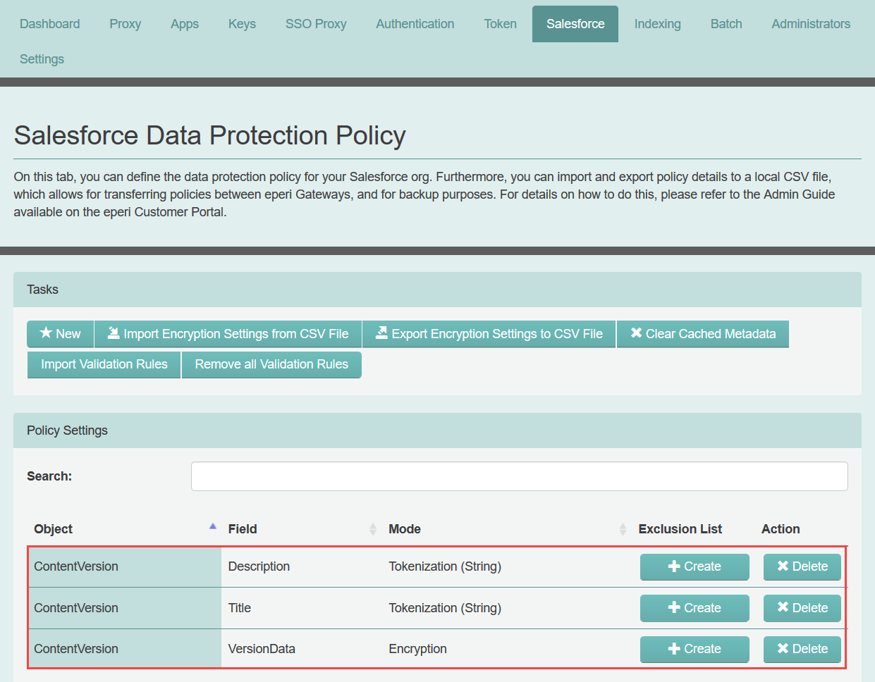875x682 pixels.
Task: Select ContentVersion cell in VersionData row
Action: [x=124, y=649]
